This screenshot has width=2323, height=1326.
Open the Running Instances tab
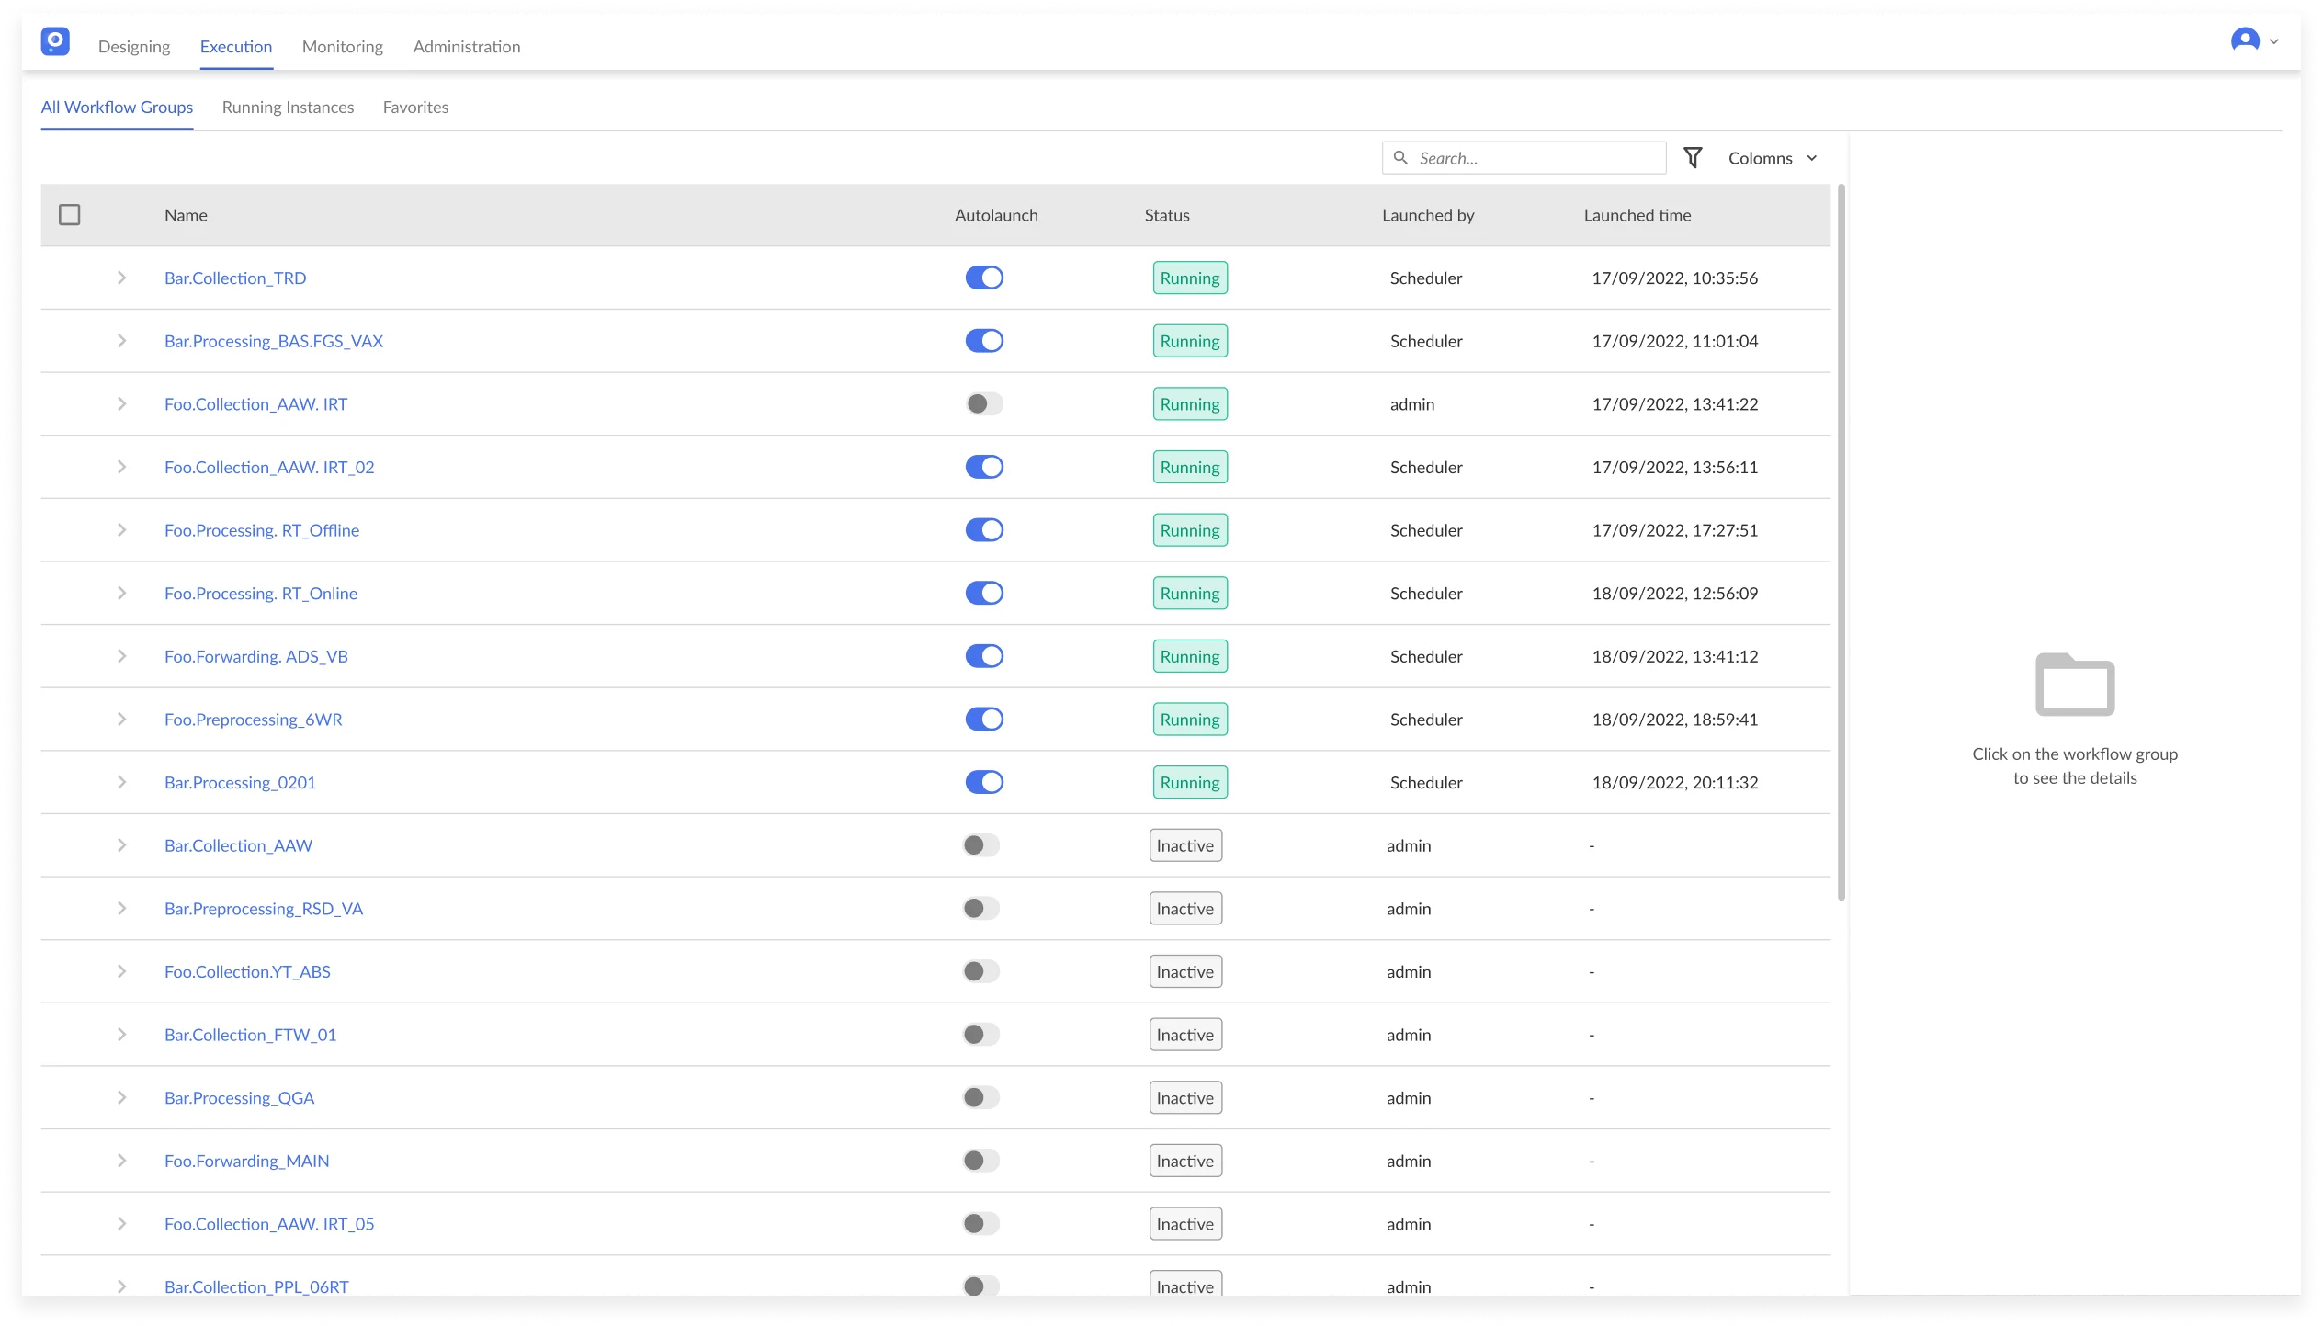click(x=288, y=108)
